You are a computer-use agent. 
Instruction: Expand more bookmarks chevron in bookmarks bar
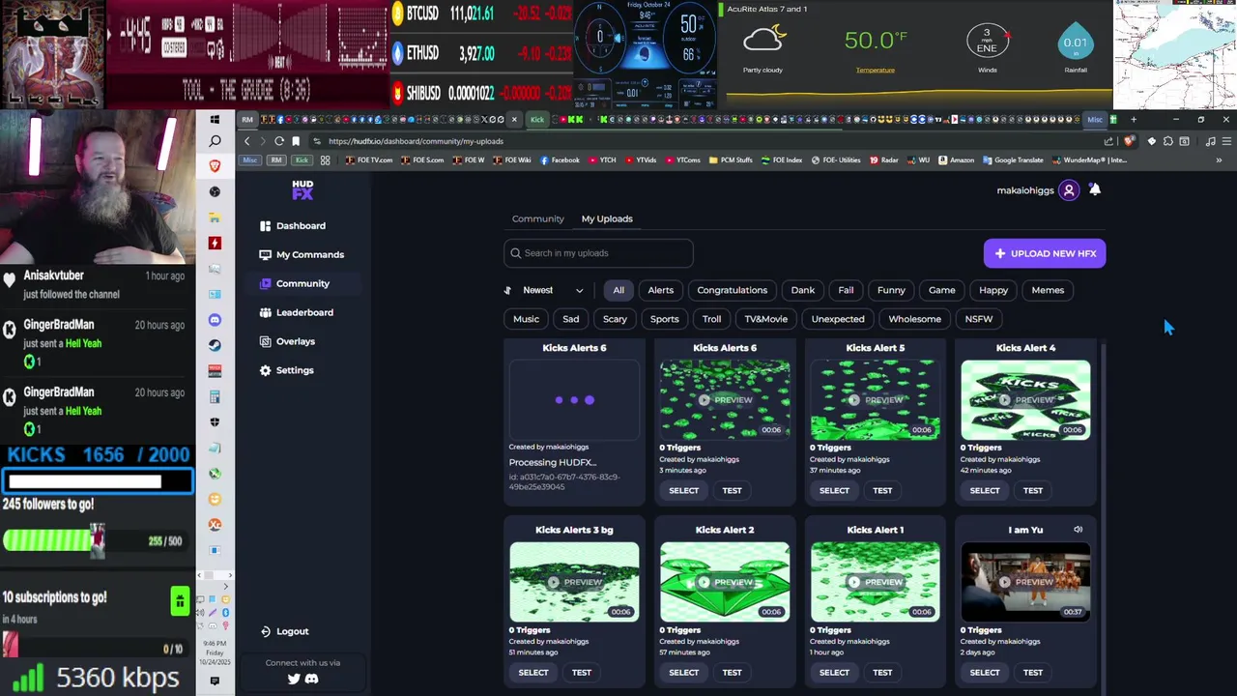pos(1220,160)
